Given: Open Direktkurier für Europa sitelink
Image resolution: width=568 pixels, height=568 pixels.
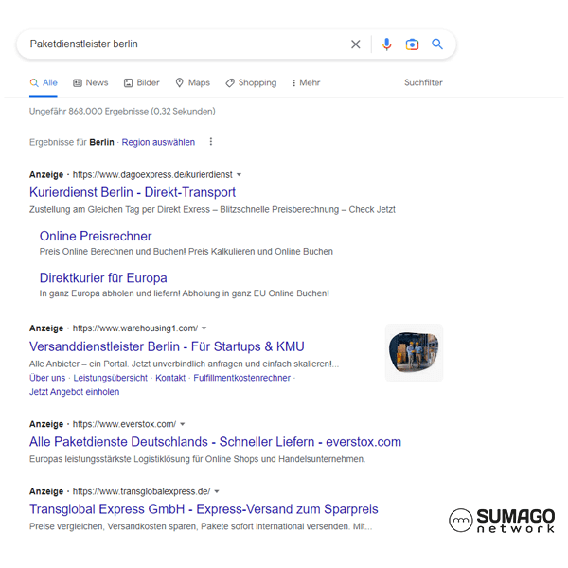Looking at the screenshot, I should (x=103, y=277).
